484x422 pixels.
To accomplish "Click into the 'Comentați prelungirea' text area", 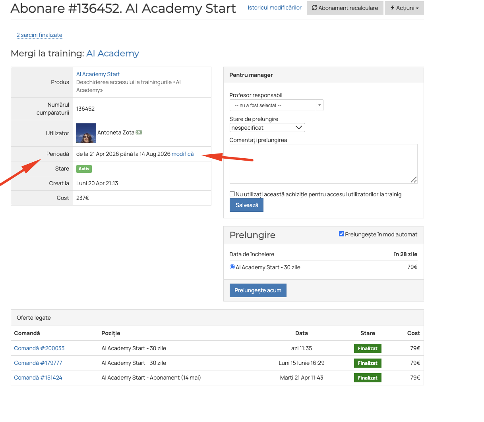I will (x=323, y=164).
